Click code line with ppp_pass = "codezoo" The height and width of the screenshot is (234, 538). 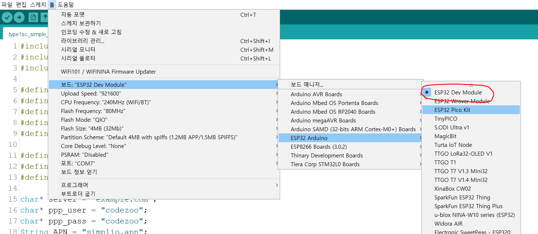tap(84, 221)
